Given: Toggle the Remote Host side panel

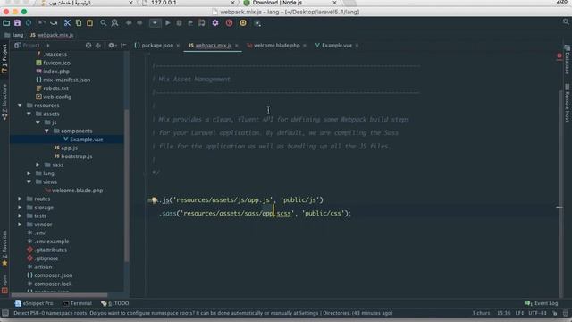Looking at the screenshot, I should point(568,103).
